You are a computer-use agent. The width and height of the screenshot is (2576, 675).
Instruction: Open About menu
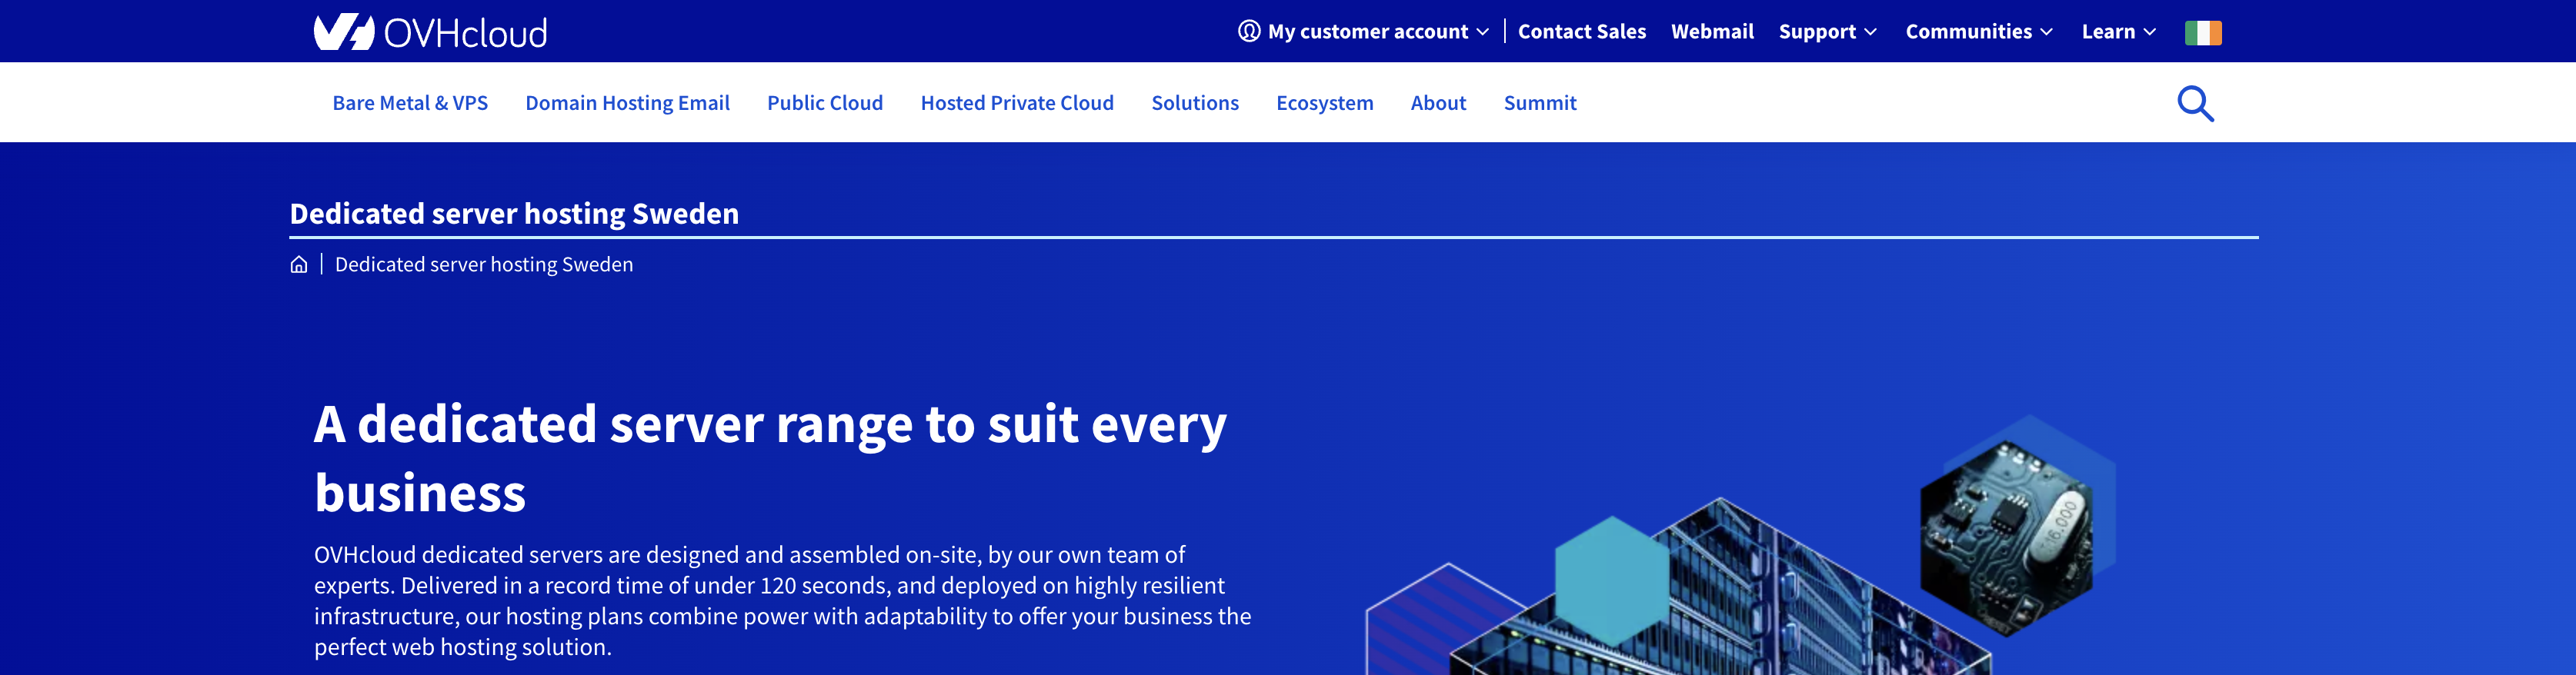point(1437,103)
